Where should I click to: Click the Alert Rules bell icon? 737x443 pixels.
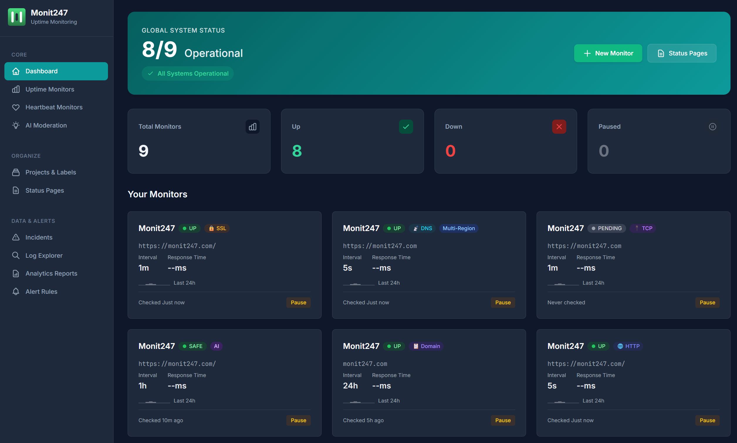coord(16,292)
